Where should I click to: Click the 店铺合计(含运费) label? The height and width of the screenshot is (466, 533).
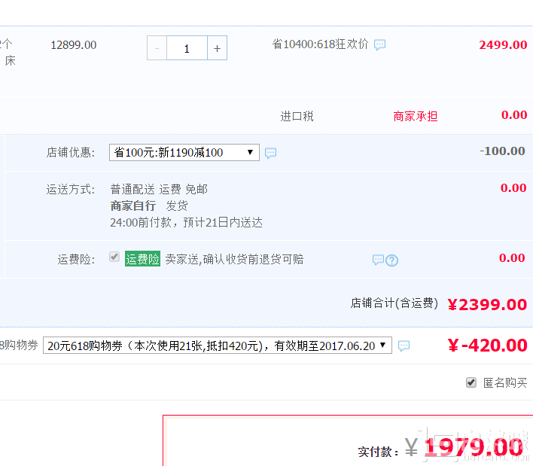394,303
